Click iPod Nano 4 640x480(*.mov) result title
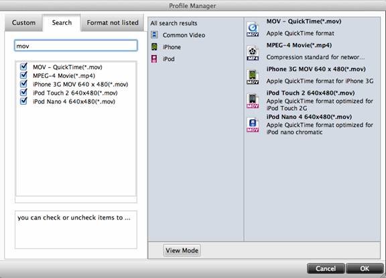This screenshot has height=278, width=386. (309, 117)
